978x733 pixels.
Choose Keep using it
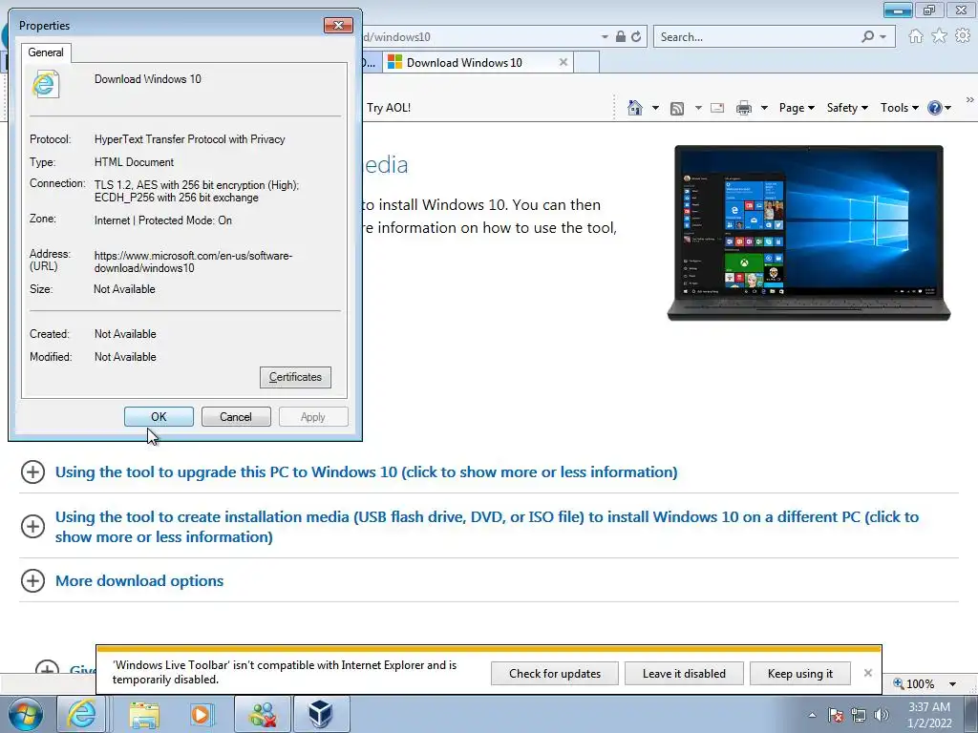pos(800,674)
